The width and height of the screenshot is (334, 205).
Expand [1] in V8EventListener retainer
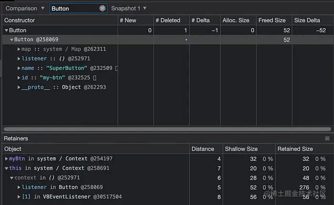point(19,197)
